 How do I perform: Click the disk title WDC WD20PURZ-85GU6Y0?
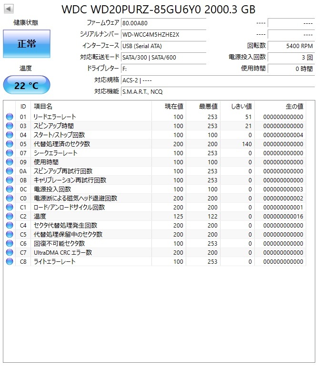click(x=131, y=10)
